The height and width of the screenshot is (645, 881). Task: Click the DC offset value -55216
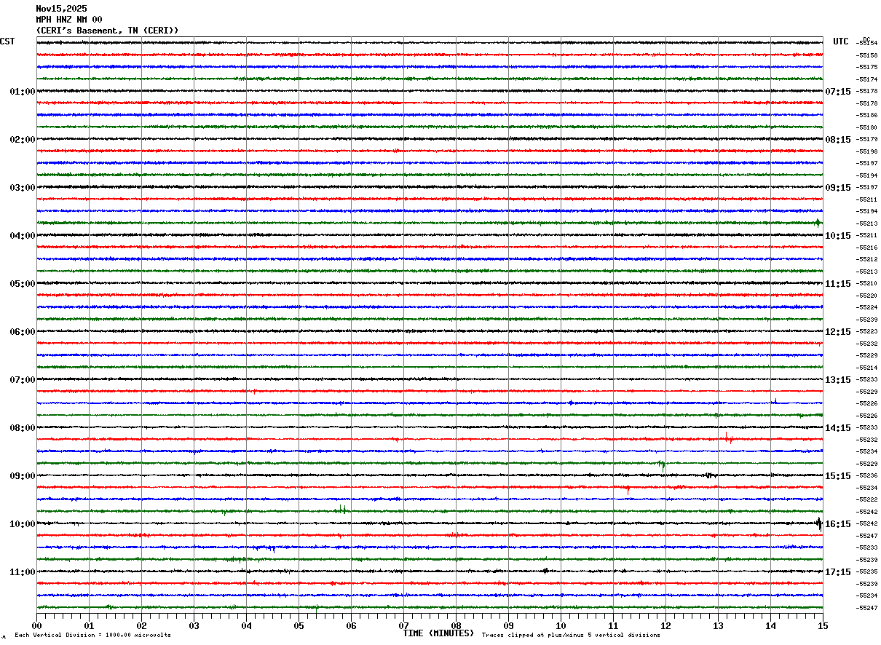tap(867, 248)
